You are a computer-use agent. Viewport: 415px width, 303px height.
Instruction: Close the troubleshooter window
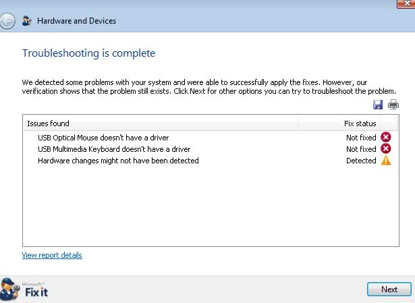coord(406,3)
